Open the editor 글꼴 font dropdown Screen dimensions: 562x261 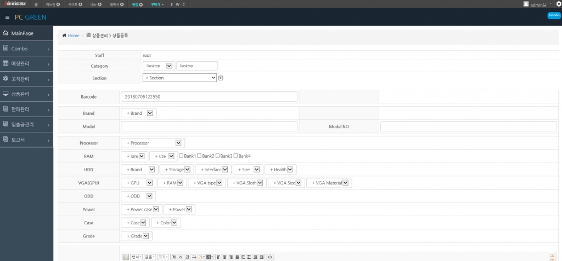click(x=149, y=257)
